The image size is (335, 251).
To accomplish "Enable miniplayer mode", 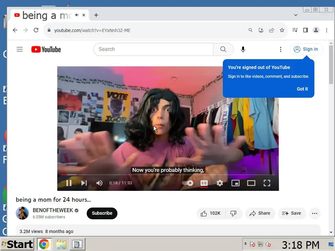I will (236, 183).
